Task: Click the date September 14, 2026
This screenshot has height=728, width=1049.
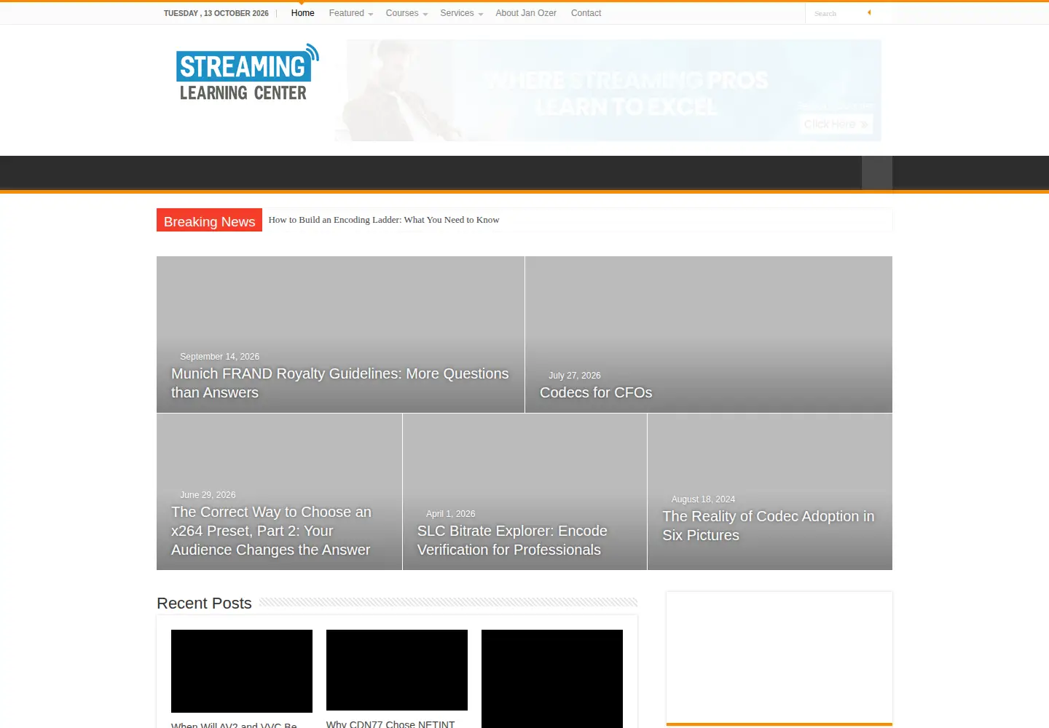Action: (x=219, y=357)
